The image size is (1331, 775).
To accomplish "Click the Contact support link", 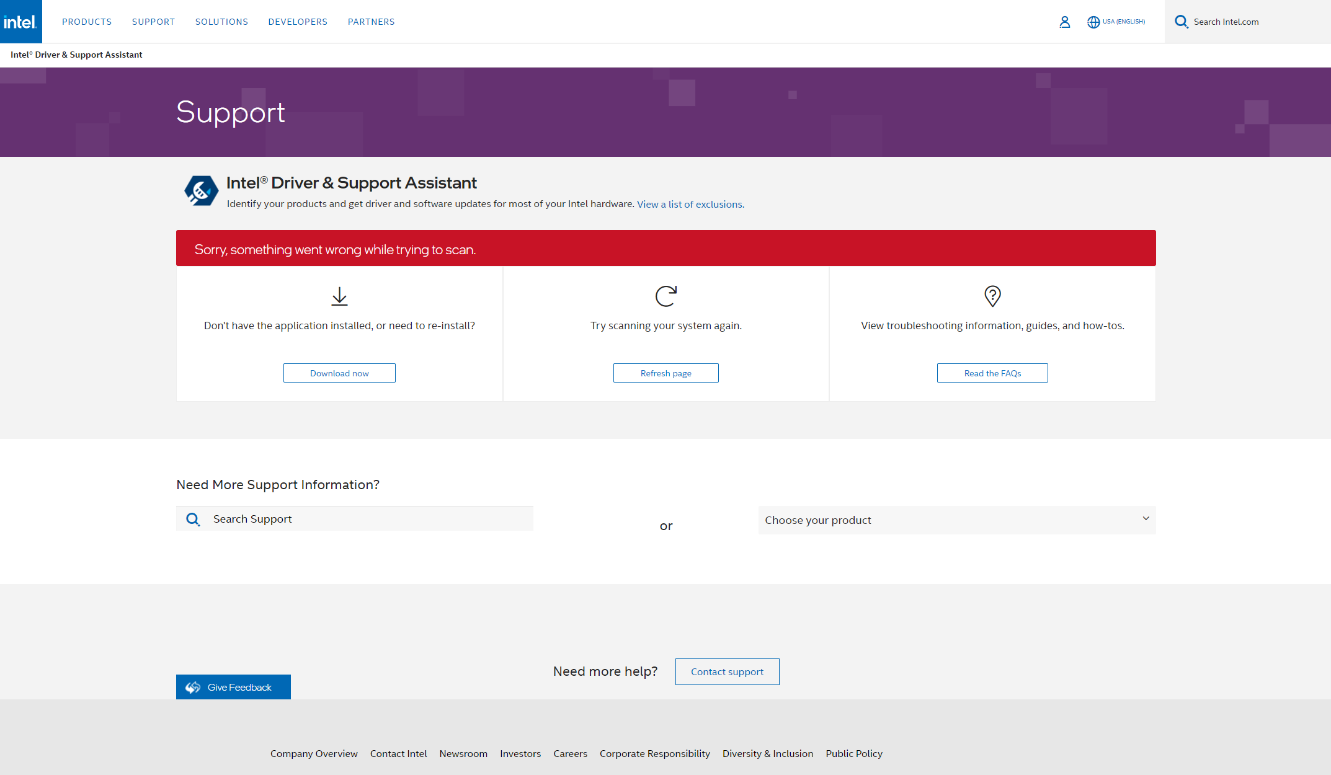I will [x=727, y=671].
